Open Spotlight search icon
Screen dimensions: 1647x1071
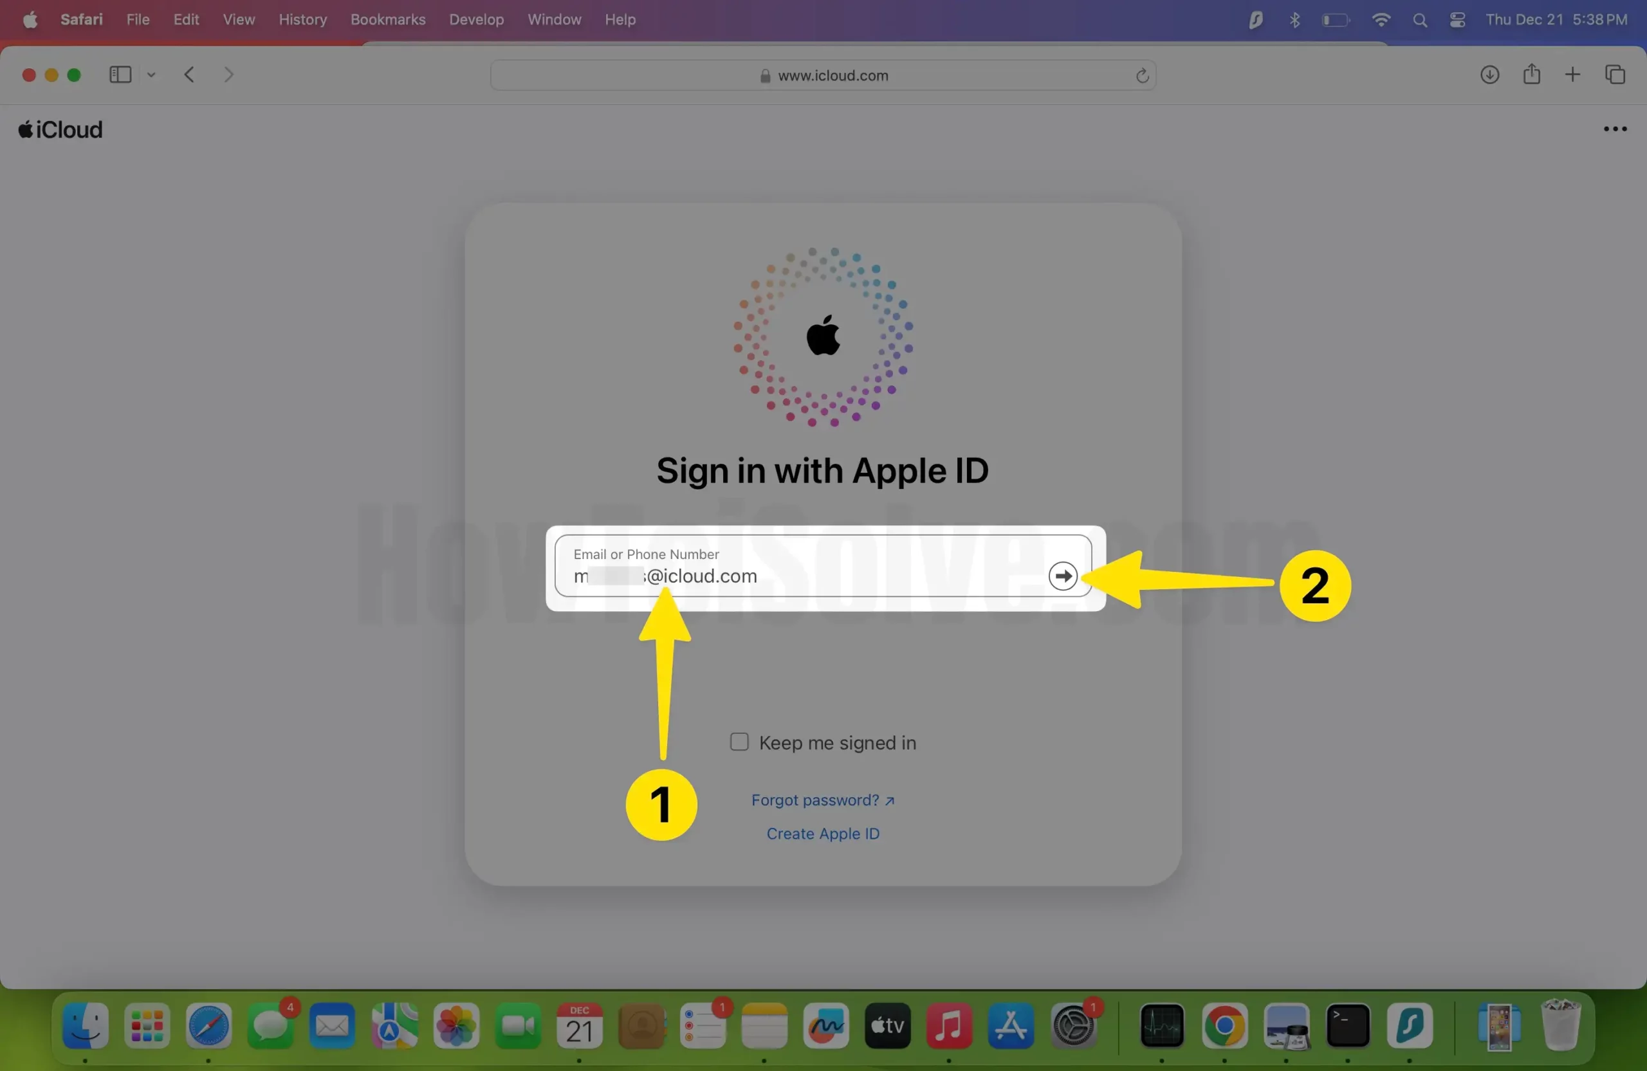[1419, 20]
